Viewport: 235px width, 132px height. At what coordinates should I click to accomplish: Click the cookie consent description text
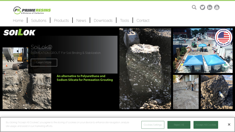click(68, 124)
